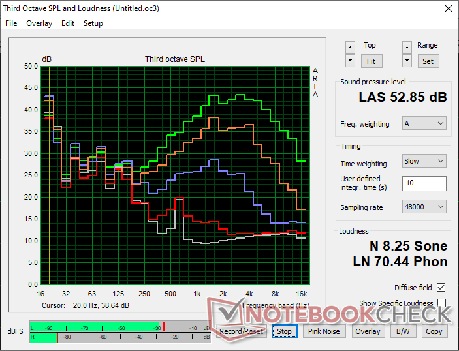Click the Set range button

pos(427,61)
